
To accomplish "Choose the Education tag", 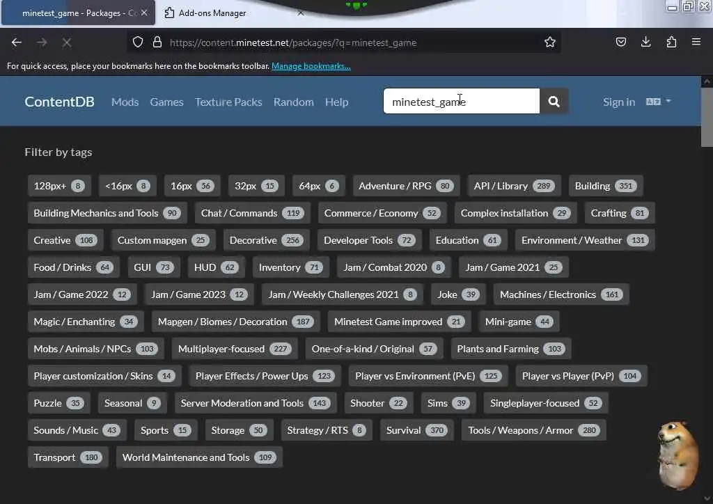I will [469, 240].
